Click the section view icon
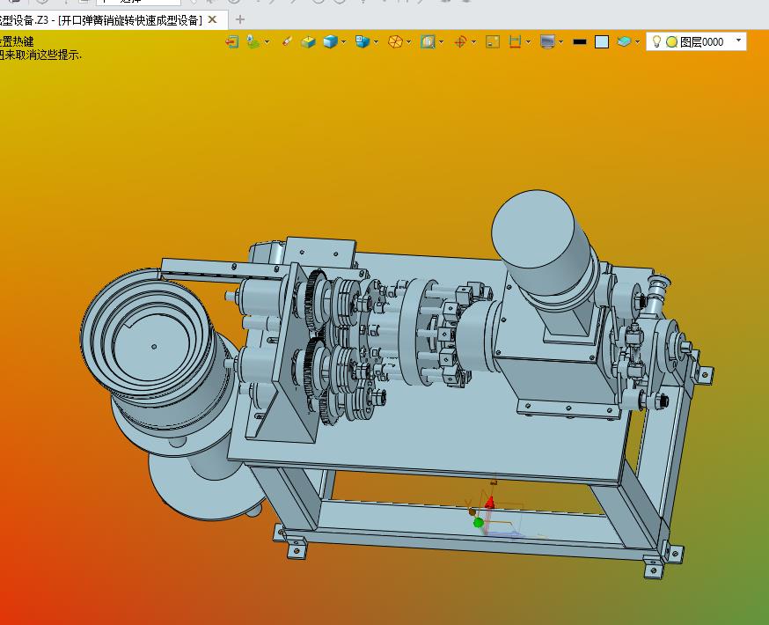Screen dimensions: 769x625 point(428,41)
